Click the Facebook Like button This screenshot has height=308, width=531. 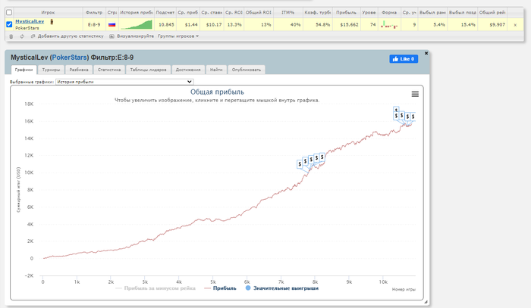point(404,59)
